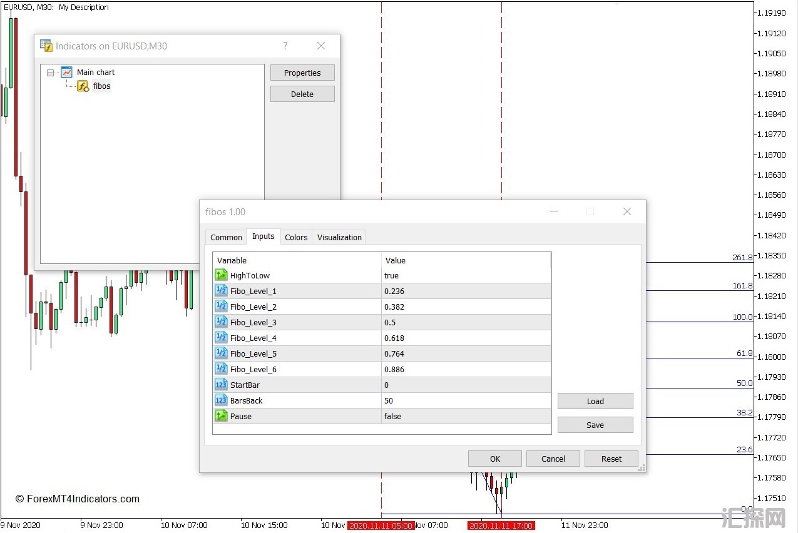Click the Indicators window title icon
The width and height of the screenshot is (798, 533).
point(46,46)
